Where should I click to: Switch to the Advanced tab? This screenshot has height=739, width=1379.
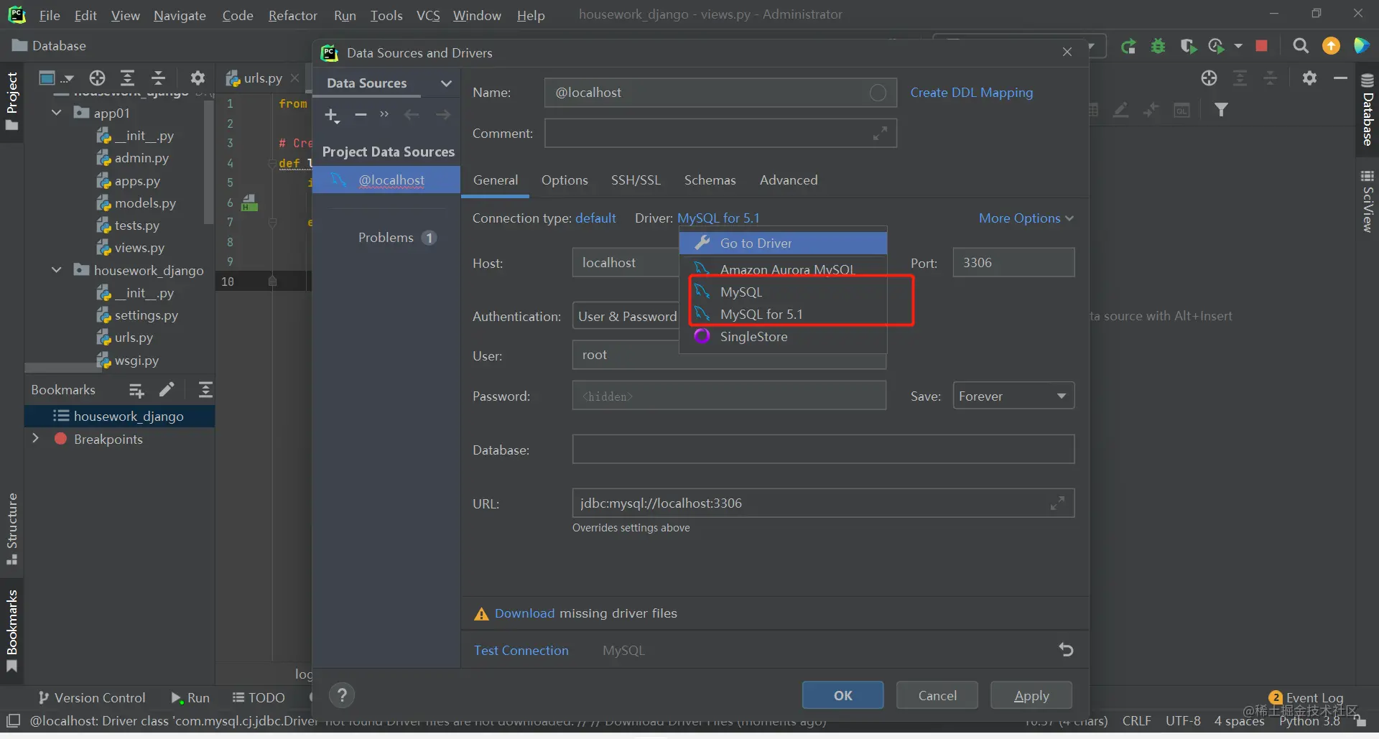[x=789, y=180]
